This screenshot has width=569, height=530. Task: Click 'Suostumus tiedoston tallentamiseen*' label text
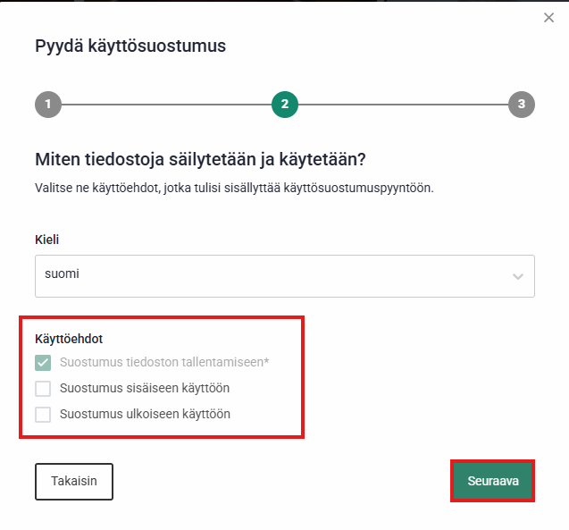pos(164,363)
